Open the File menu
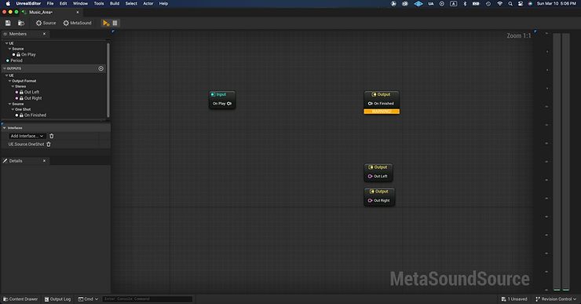581x304 pixels. [50, 4]
